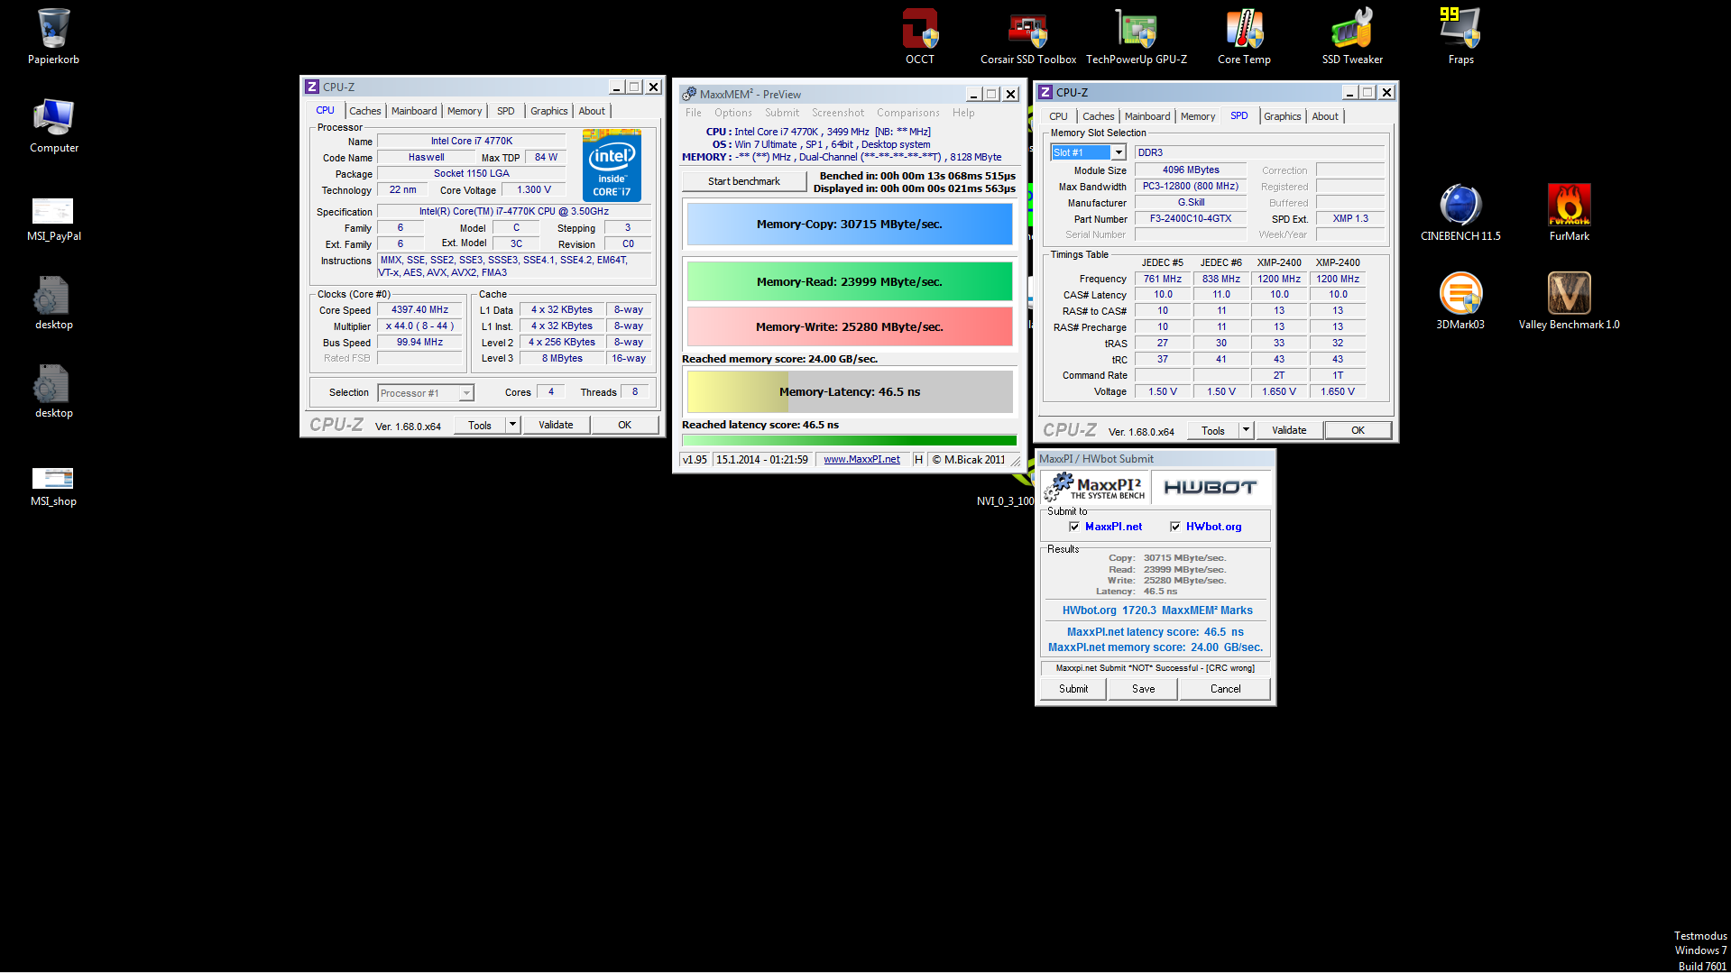Launch the FurMark icon
The width and height of the screenshot is (1731, 973).
click(x=1569, y=212)
